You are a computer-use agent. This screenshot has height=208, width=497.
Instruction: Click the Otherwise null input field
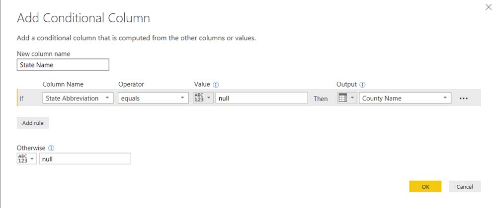tap(85, 159)
